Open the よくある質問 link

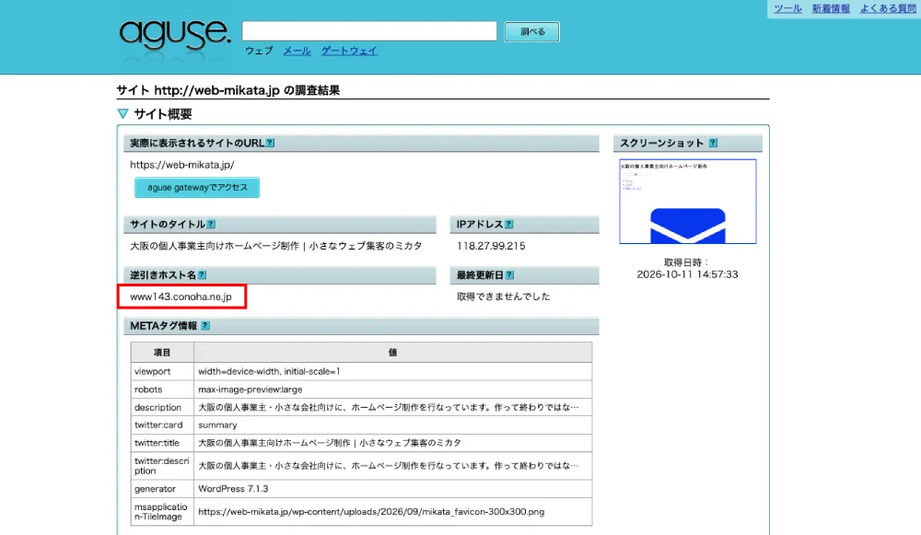pos(888,8)
